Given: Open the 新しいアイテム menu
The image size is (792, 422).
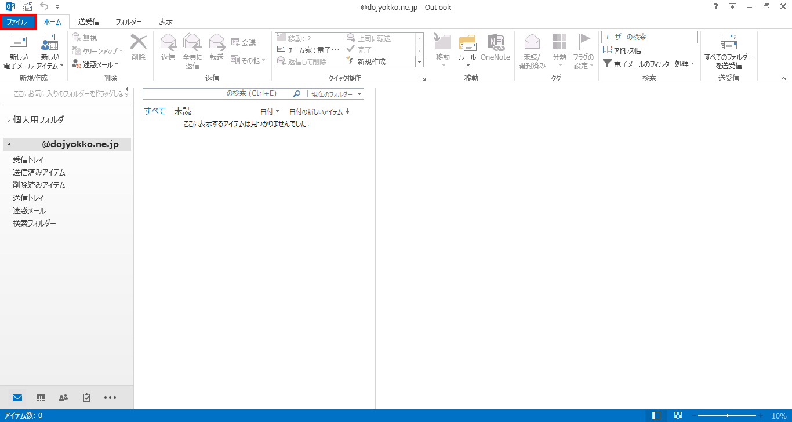Looking at the screenshot, I should tap(50, 52).
